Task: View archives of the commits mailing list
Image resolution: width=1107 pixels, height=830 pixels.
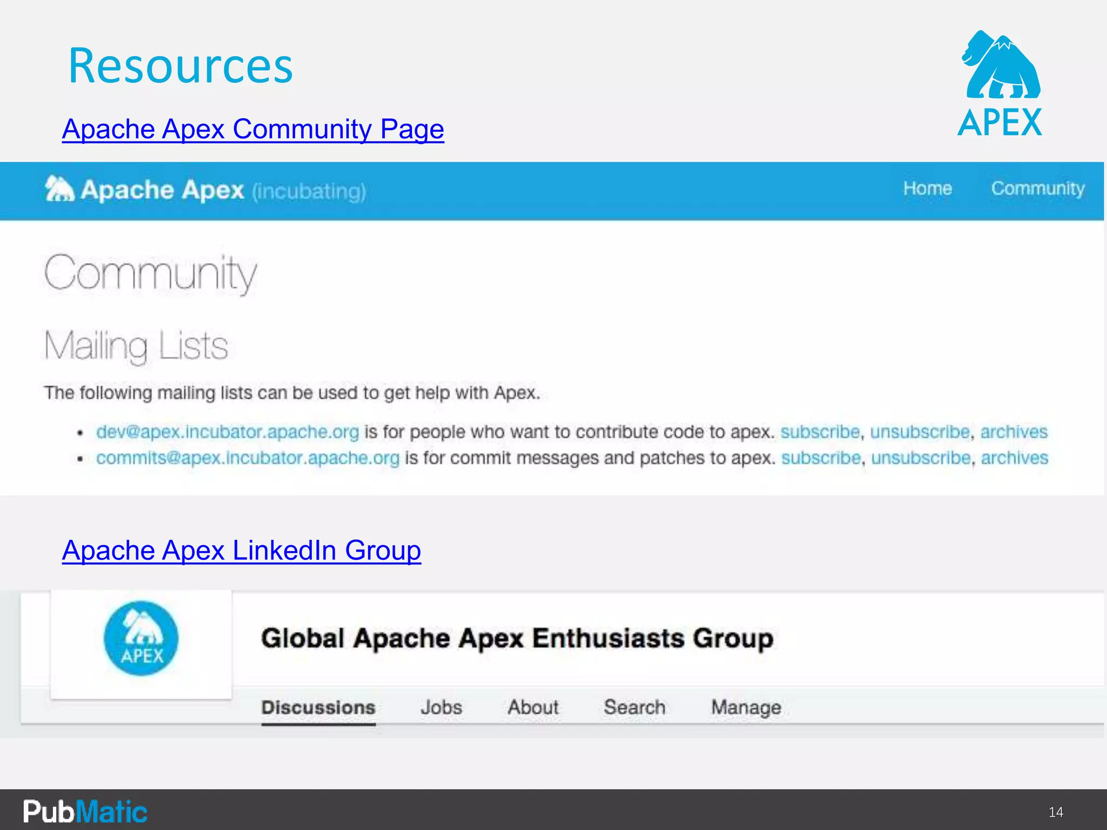Action: (1015, 458)
